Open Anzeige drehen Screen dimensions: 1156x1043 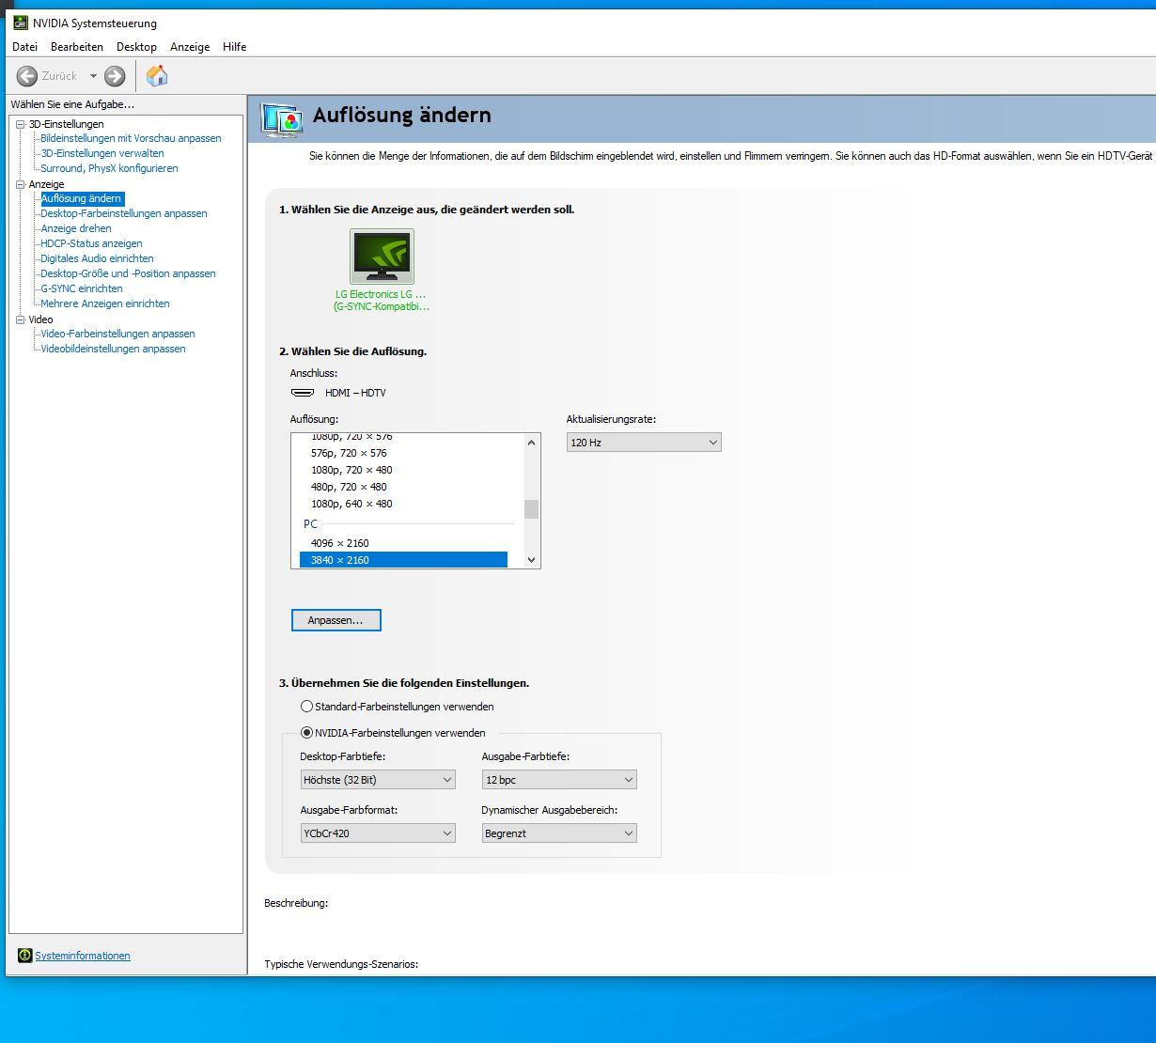[x=76, y=228]
